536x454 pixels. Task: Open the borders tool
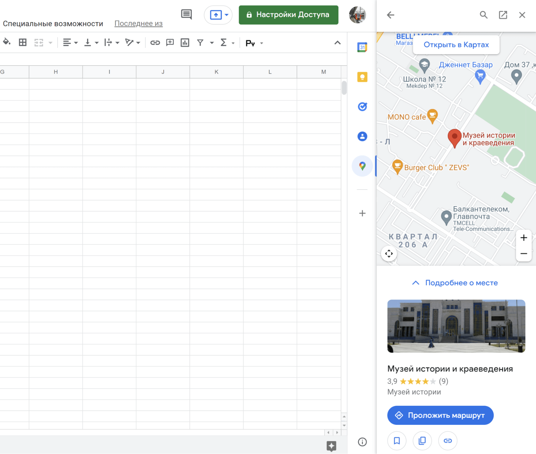click(23, 42)
